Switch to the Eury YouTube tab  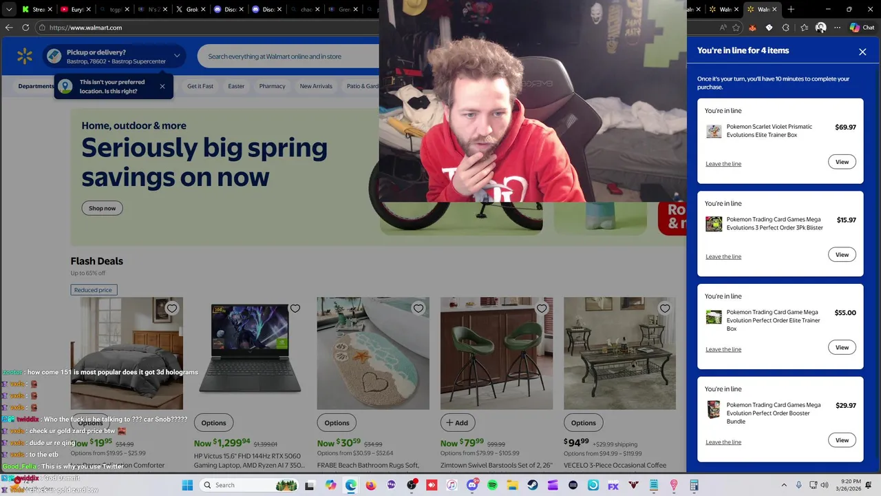[76, 10]
